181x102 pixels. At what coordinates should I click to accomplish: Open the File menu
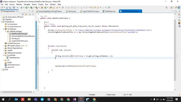pyautogui.click(x=2, y=5)
